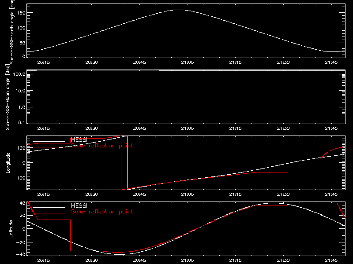This screenshot has height=264, width=353.
Task: Click 20 tick label on Latitude plot
Action: (23, 216)
